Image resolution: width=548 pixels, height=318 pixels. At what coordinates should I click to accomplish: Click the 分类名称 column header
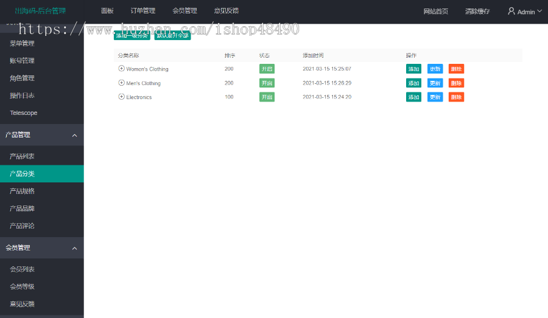[x=128, y=55]
